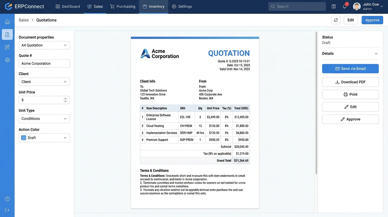Open the documents icon in the sidebar
This screenshot has width=388, height=217.
coord(7,34)
